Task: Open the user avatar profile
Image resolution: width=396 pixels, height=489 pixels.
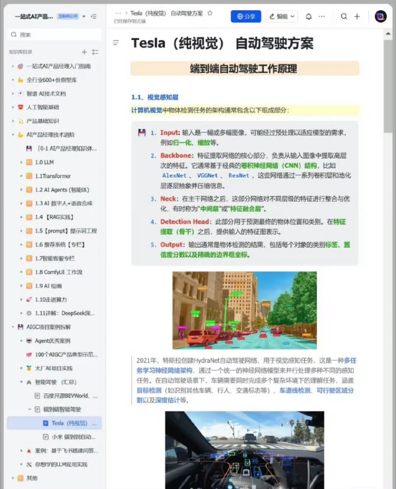Action: [381, 17]
